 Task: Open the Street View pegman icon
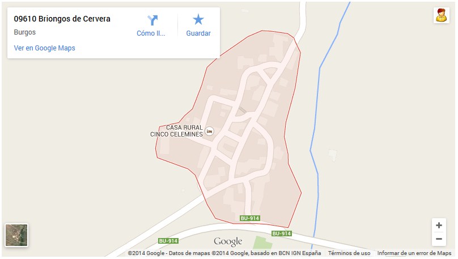click(442, 15)
